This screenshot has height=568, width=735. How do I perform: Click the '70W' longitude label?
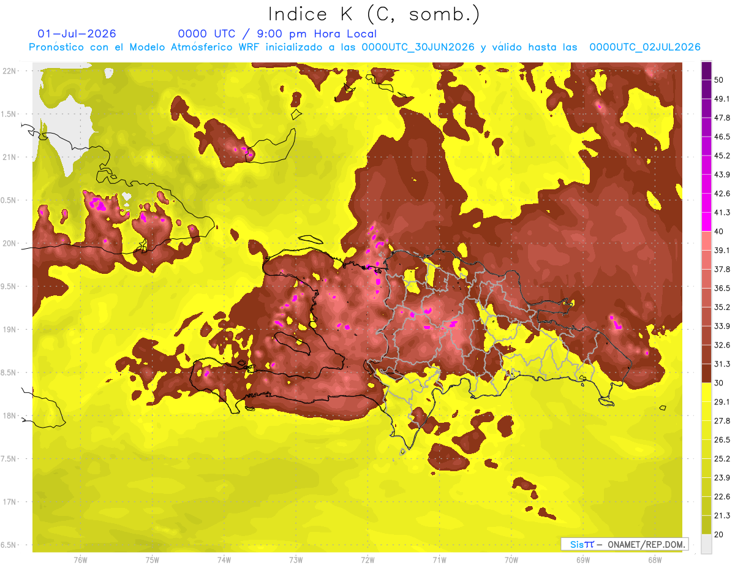point(511,560)
